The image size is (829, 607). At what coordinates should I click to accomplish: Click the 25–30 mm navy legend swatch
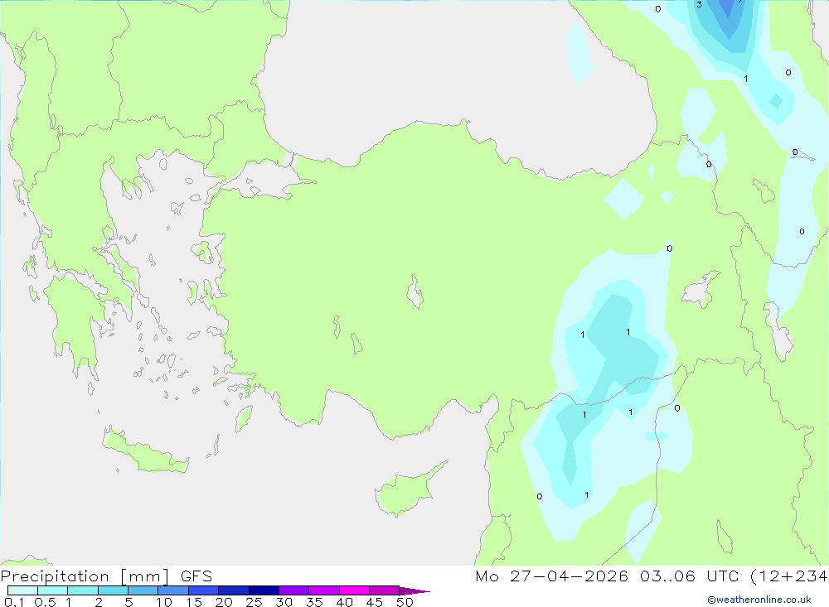point(264,590)
